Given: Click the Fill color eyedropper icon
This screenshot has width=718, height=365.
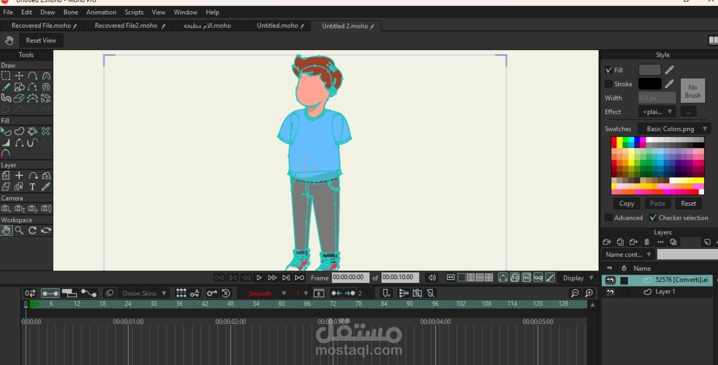Looking at the screenshot, I should click(669, 70).
